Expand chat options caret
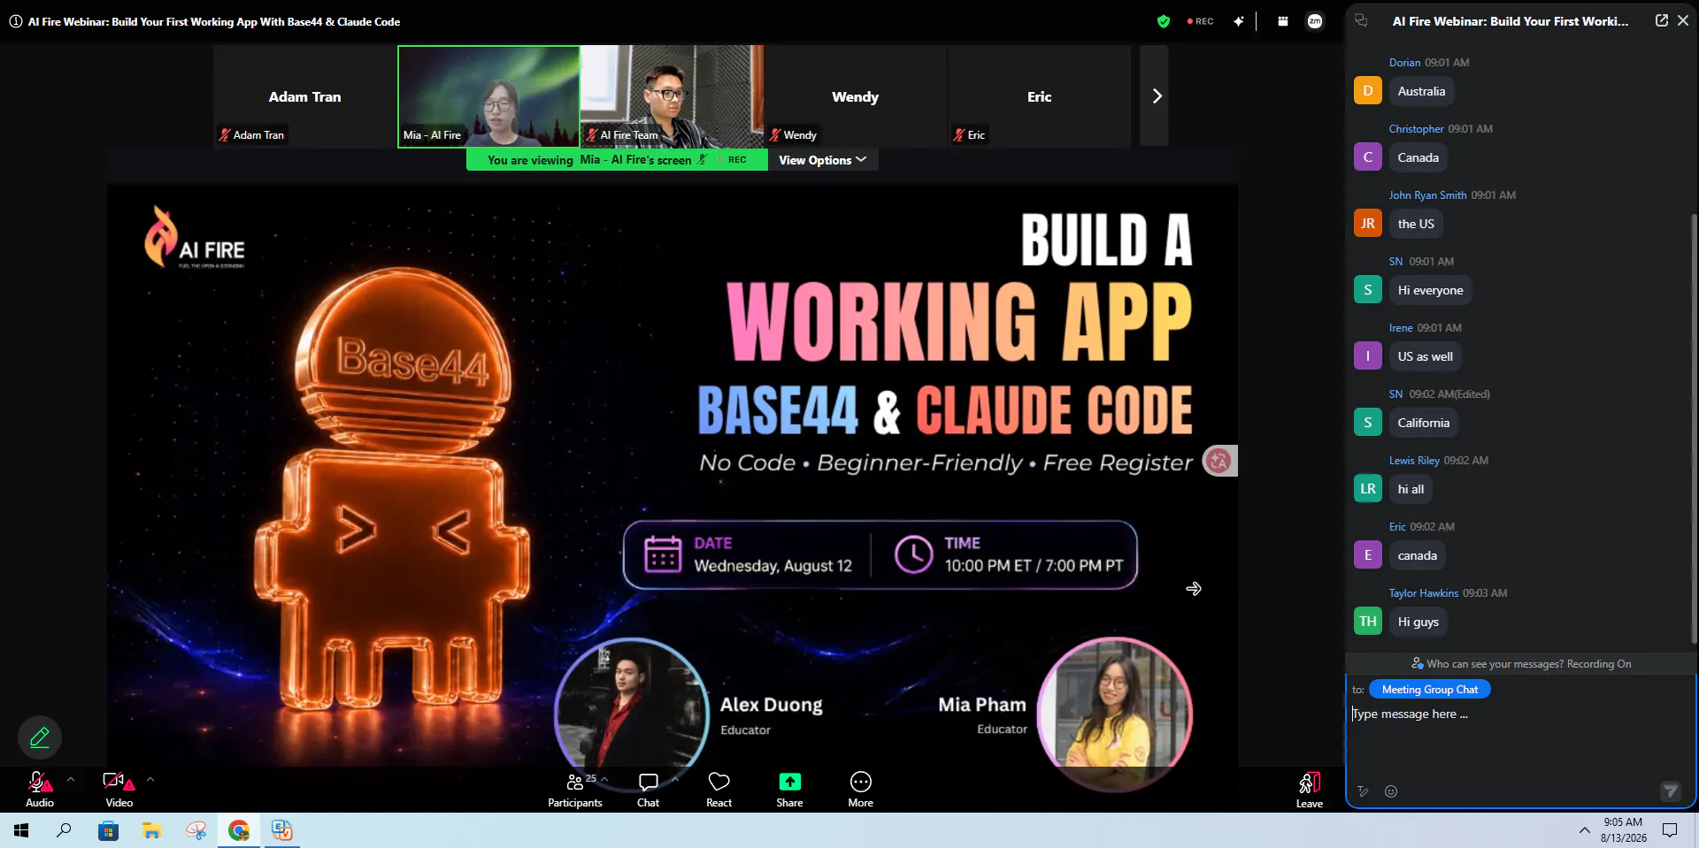Screen dimensions: 1699x848 (676, 779)
